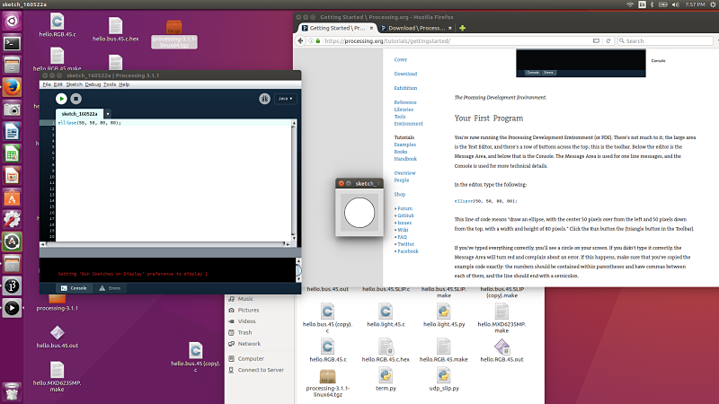Select the sketch_160522a editor tab
Viewport: 719px width, 404px height.
pyautogui.click(x=79, y=114)
